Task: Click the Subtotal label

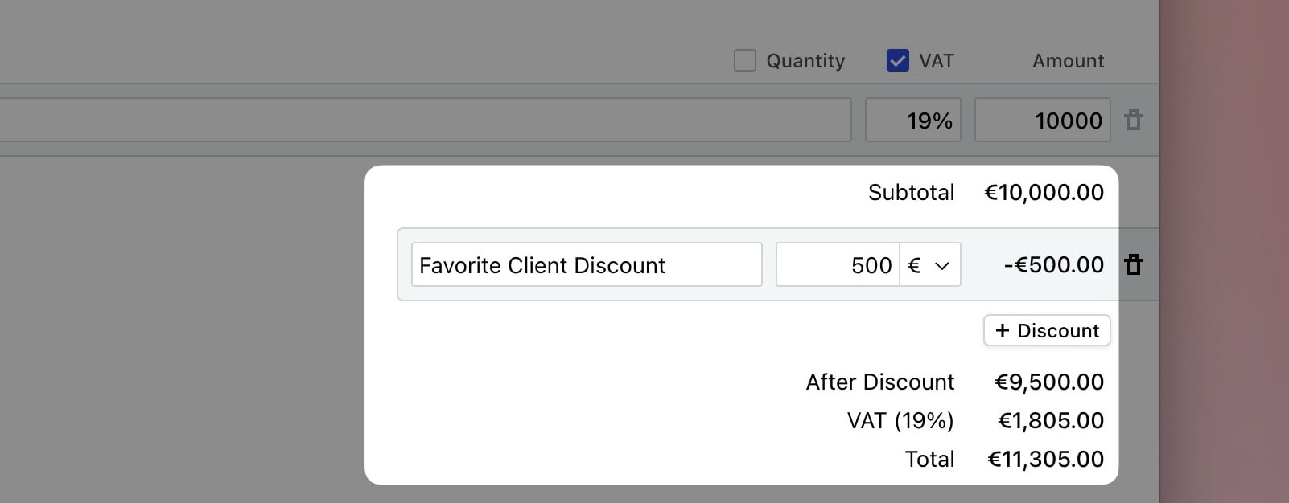Action: pyautogui.click(x=911, y=193)
